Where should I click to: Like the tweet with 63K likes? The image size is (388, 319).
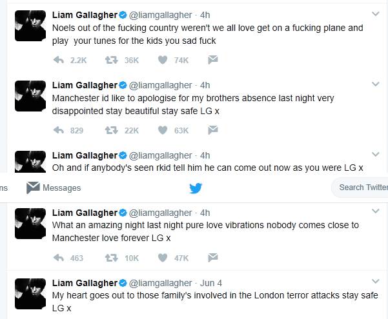tap(163, 130)
